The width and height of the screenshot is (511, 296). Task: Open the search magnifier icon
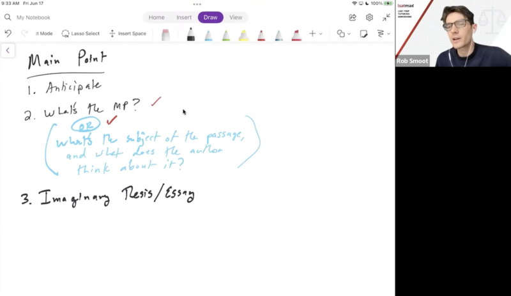coord(8,17)
